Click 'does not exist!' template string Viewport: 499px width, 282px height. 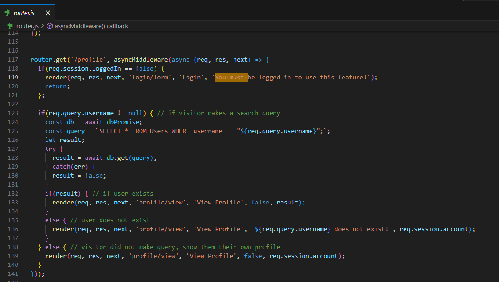pyautogui.click(x=361, y=229)
